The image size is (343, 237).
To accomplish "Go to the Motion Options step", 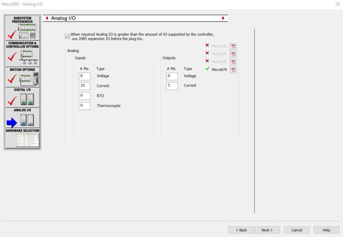I will point(23,77).
